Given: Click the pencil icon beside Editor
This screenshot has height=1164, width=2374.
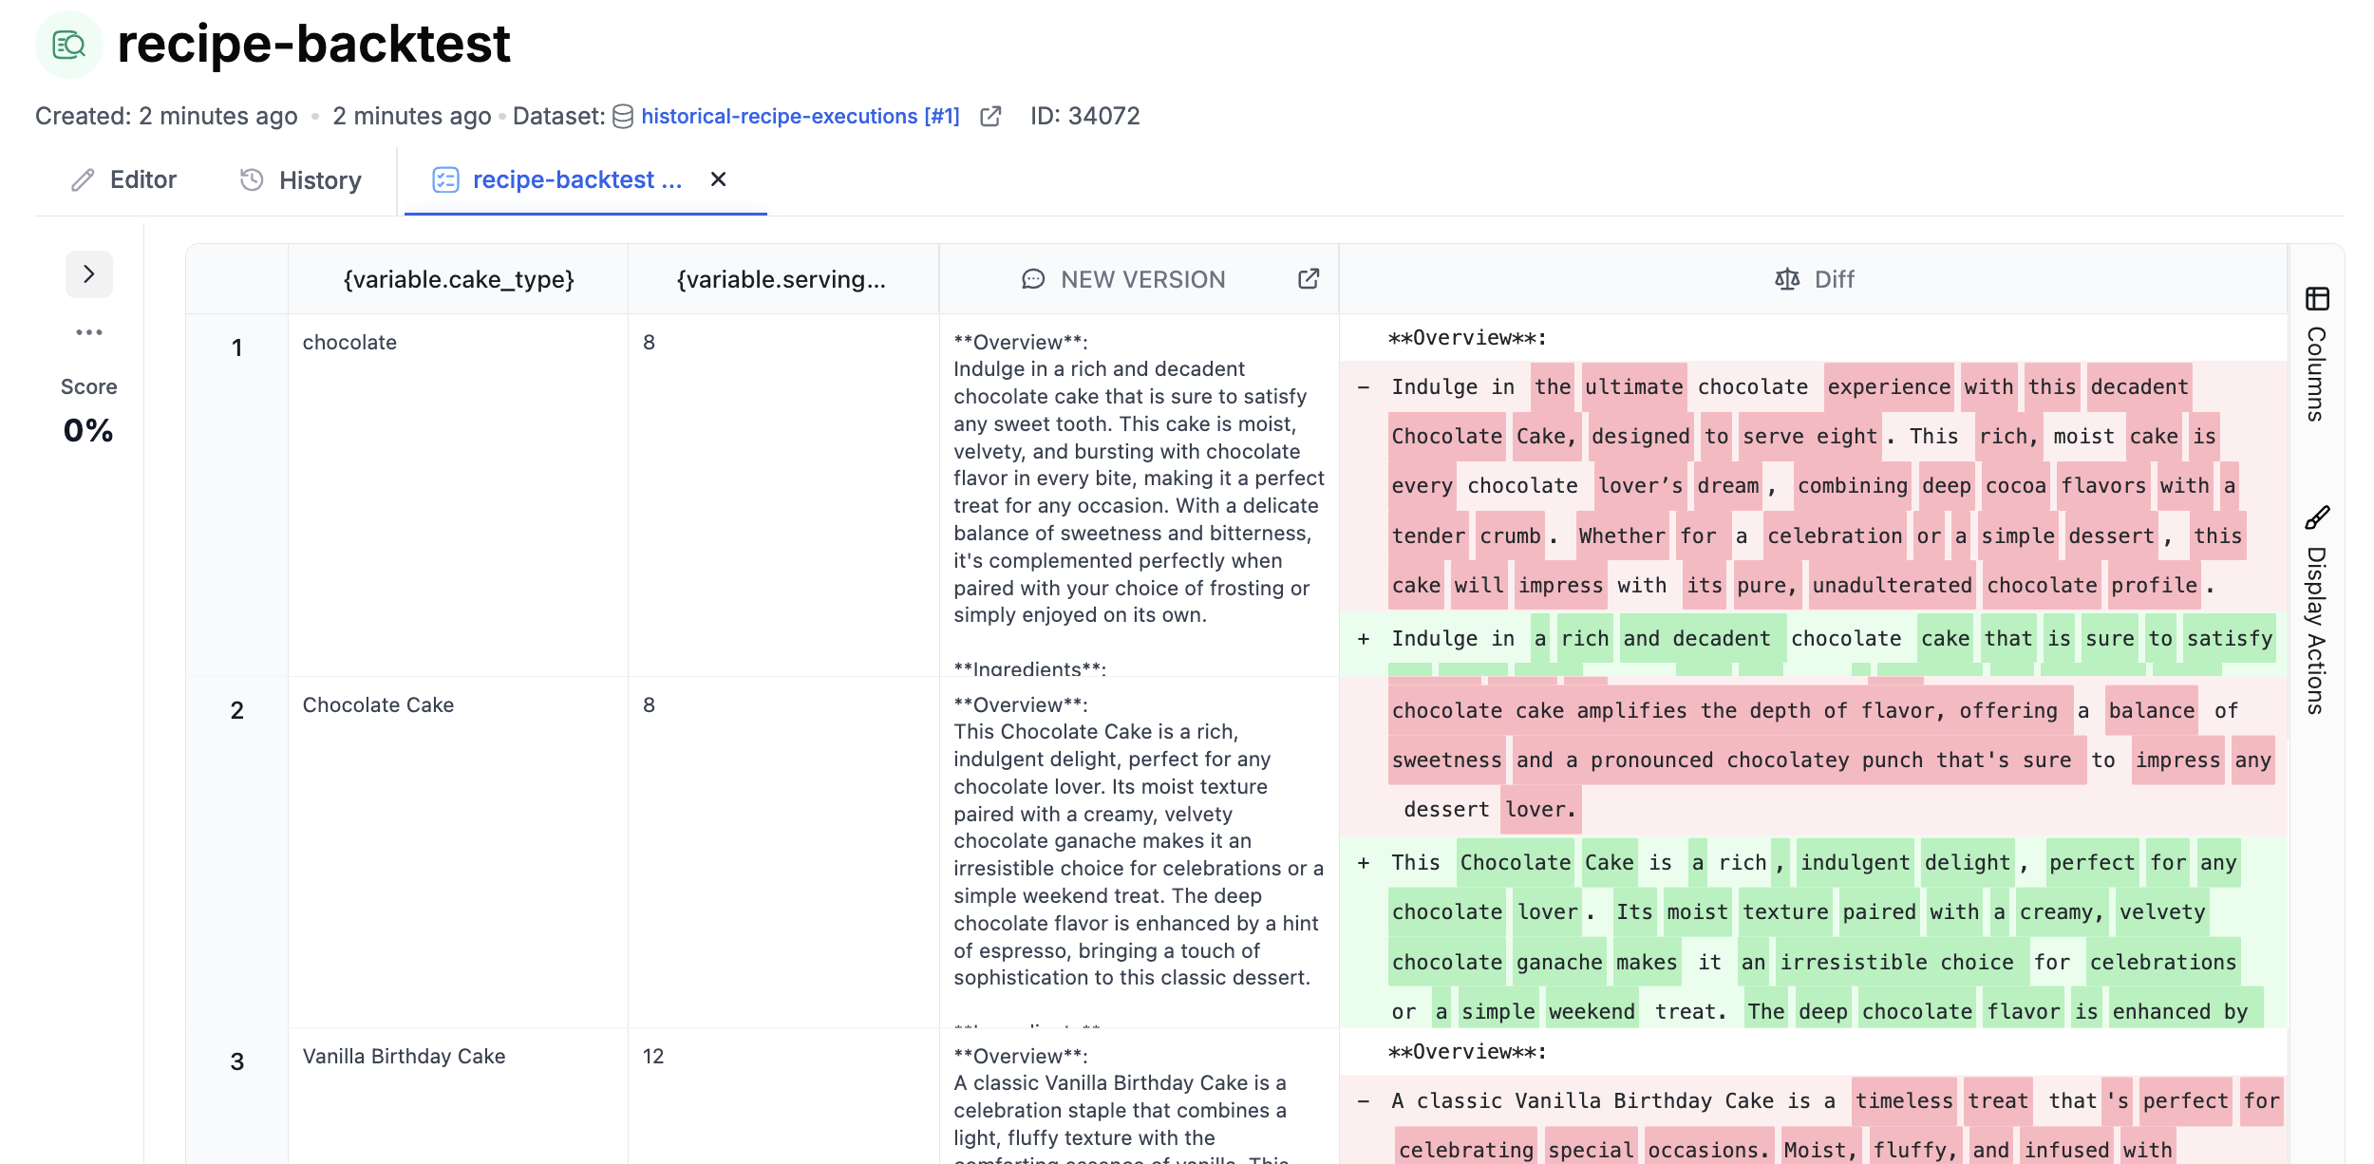Looking at the screenshot, I should click(x=82, y=179).
